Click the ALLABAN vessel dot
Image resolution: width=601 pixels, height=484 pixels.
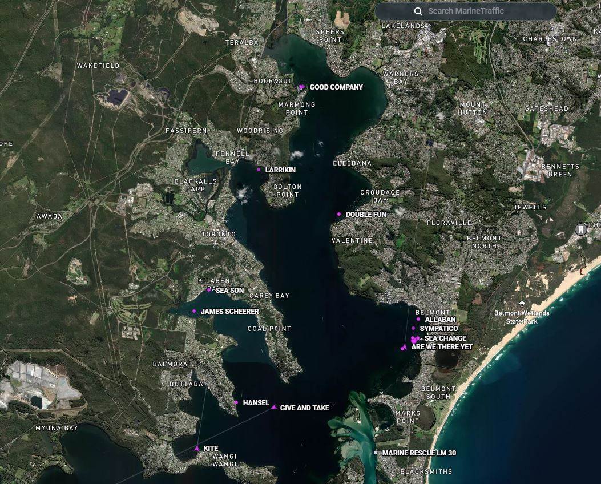(x=418, y=319)
